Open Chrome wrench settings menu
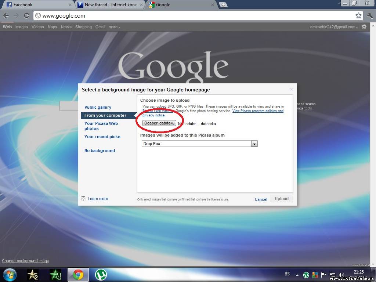Screen dimensions: 376x282 (x=370, y=15)
